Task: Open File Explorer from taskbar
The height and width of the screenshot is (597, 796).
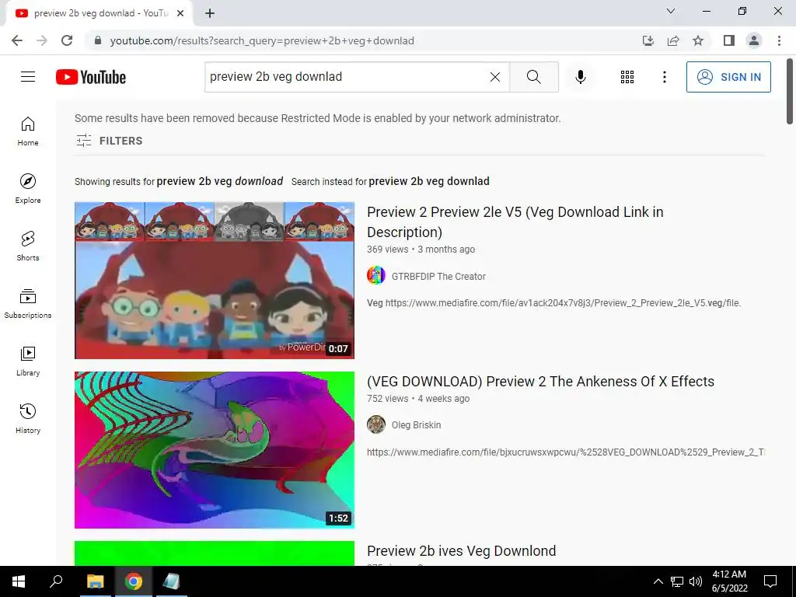Action: pos(96,581)
